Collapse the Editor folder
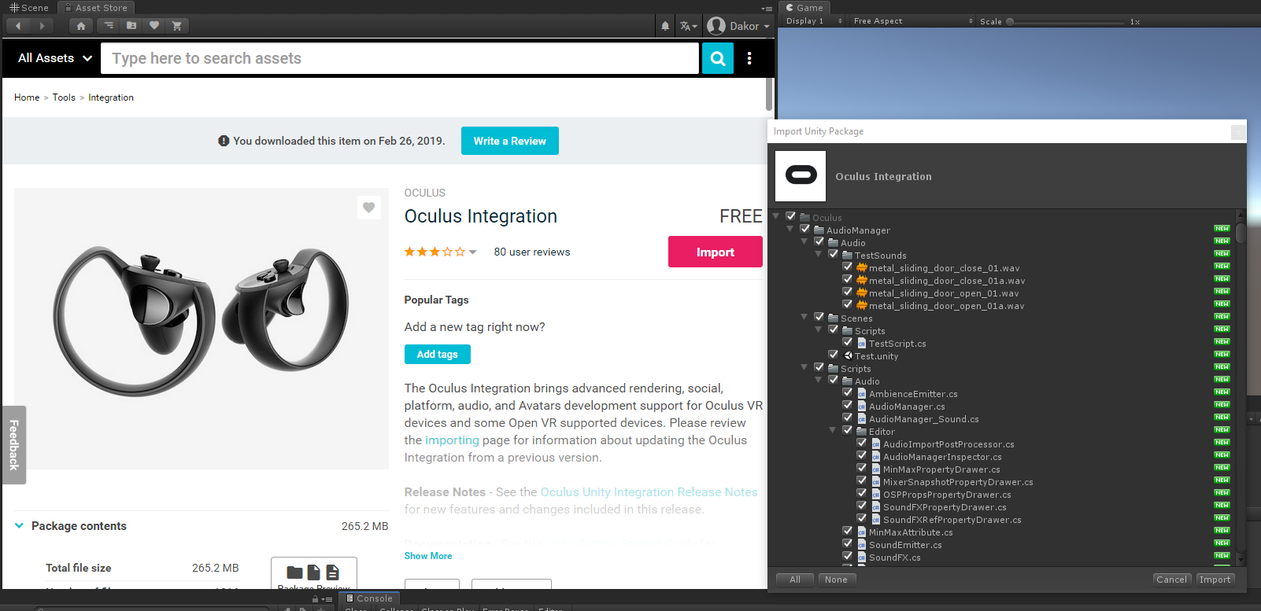This screenshot has height=611, width=1261. pos(833,430)
